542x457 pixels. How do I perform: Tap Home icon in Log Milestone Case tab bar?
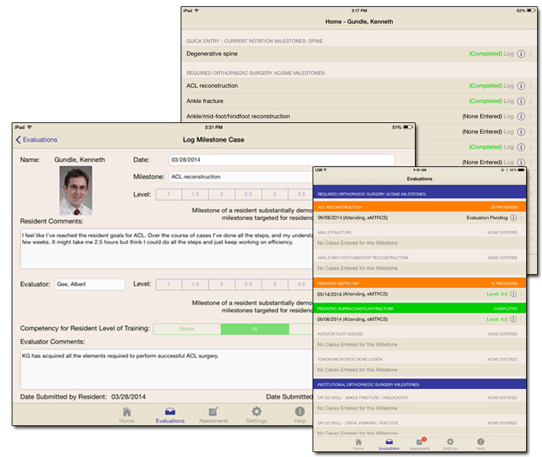coord(126,414)
